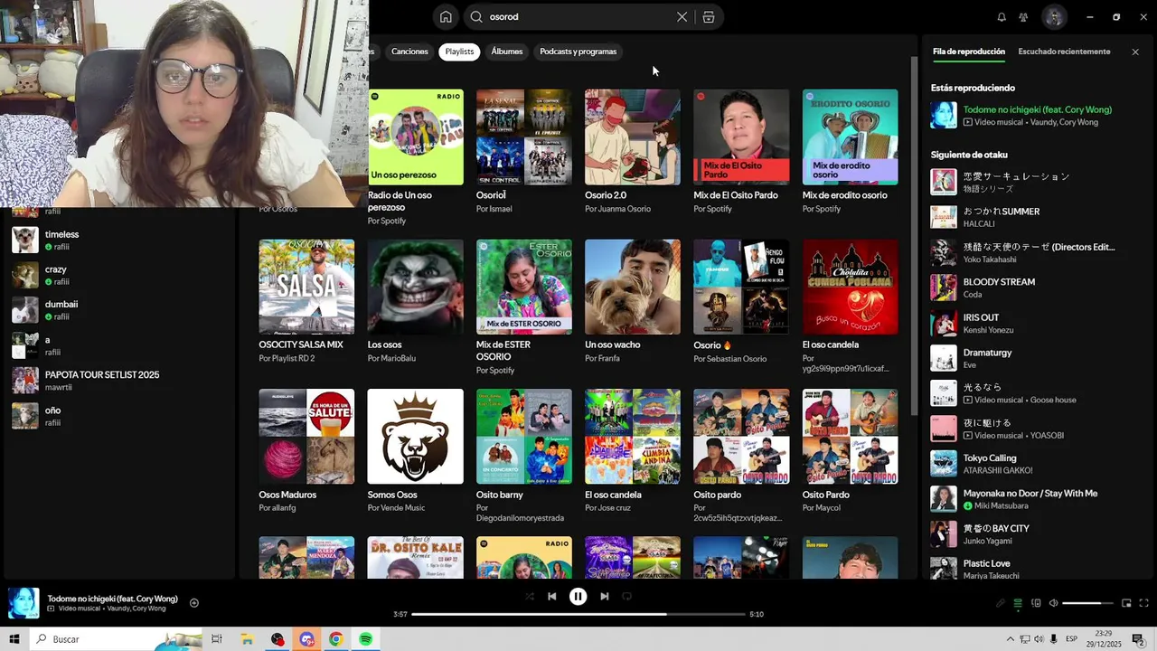Click the main results vertical scrollbar
The height and width of the screenshot is (651, 1157).
(914, 235)
